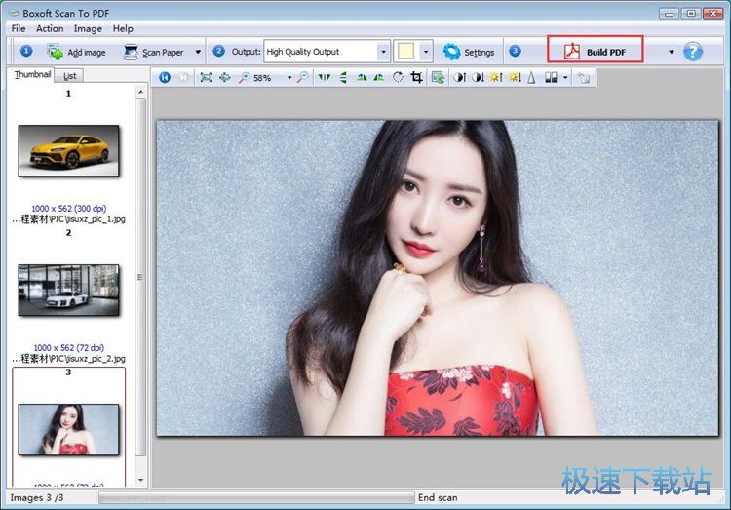Select the woman portrait thumbnail 3

coord(68,429)
